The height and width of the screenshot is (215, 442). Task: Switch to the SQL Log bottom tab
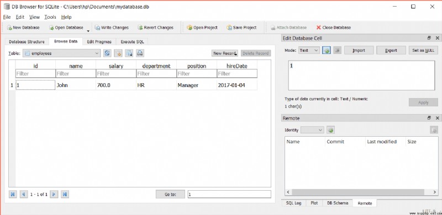click(x=293, y=203)
